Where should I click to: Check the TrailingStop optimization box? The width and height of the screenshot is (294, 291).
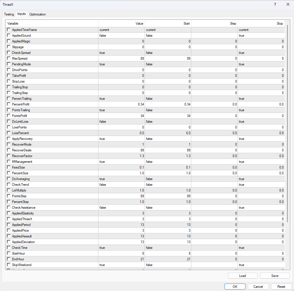point(8,87)
